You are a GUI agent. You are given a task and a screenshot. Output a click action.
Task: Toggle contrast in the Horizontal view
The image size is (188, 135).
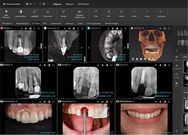coord(117,29)
